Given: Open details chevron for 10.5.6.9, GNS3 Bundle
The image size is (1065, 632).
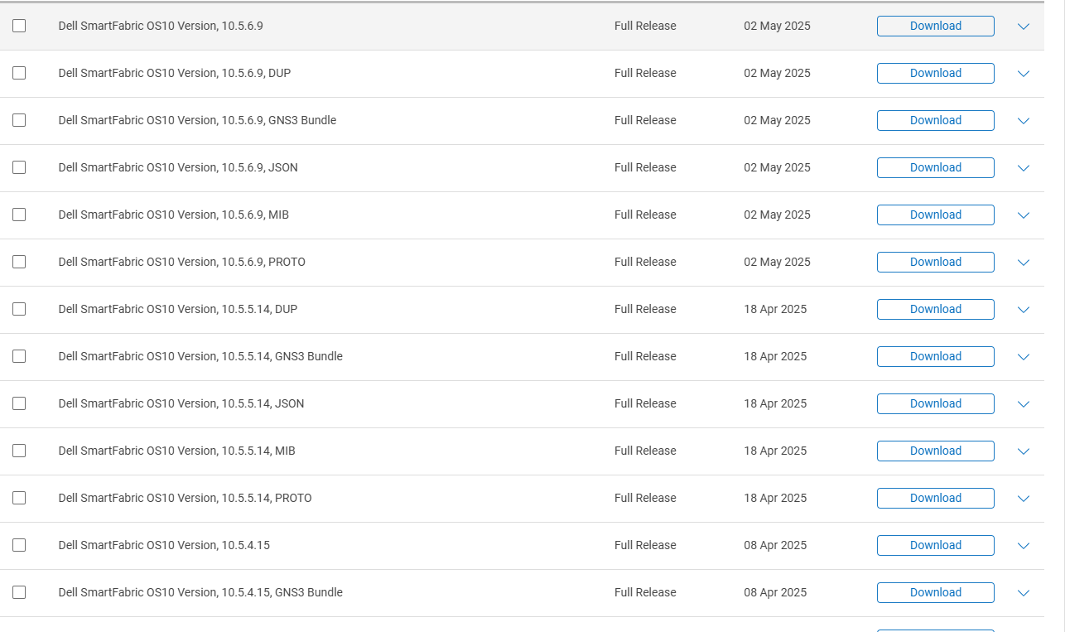Looking at the screenshot, I should [x=1024, y=121].
